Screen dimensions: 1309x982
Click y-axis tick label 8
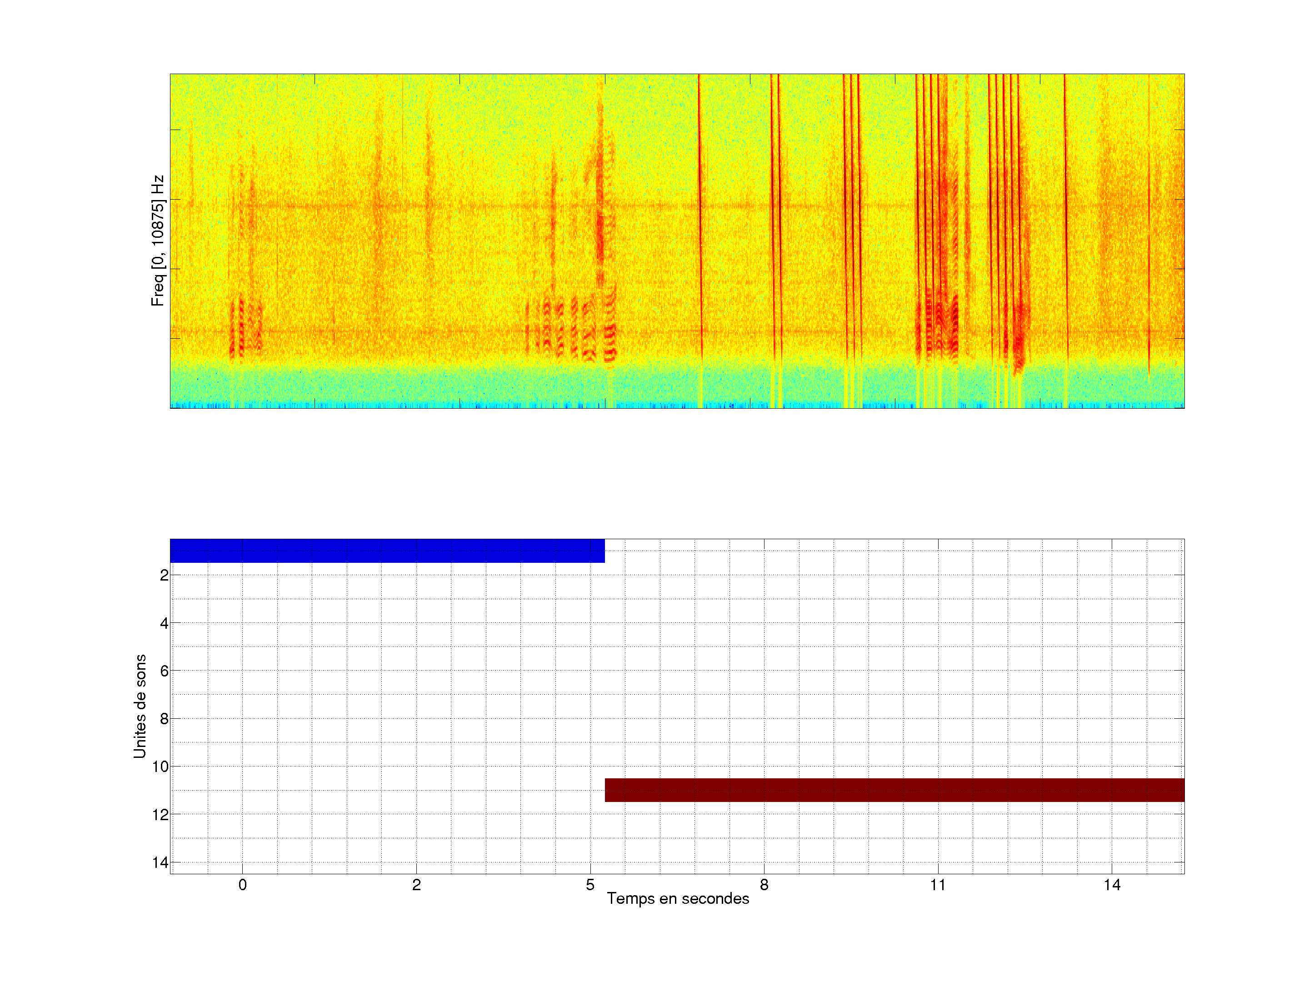click(x=164, y=719)
